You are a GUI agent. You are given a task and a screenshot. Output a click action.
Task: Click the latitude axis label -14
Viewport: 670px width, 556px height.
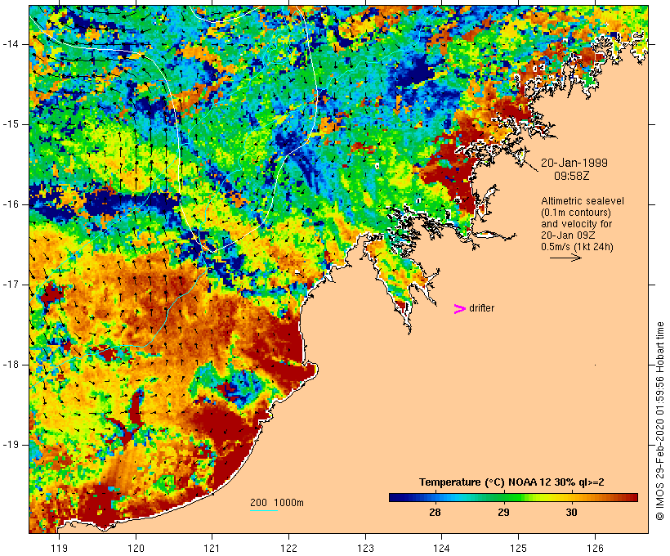pos(10,44)
